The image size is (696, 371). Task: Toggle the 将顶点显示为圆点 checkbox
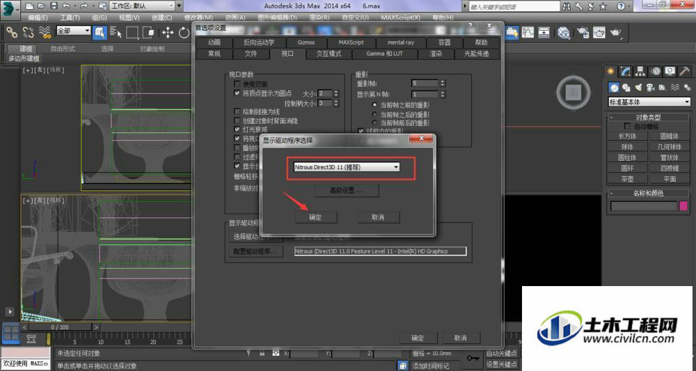(x=237, y=93)
